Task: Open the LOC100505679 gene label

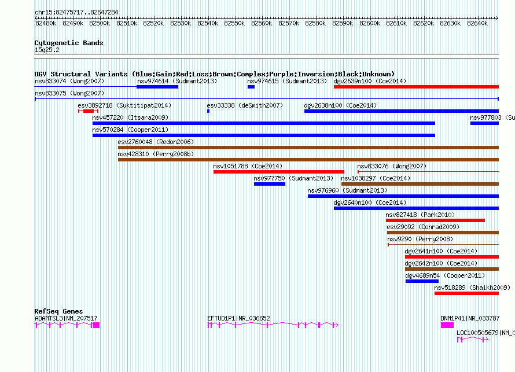Action: point(485,333)
